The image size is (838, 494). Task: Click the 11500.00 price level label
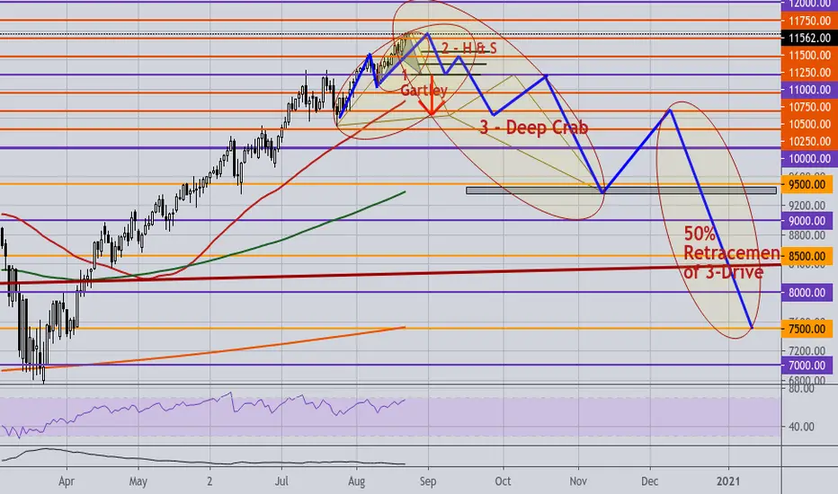(x=807, y=55)
